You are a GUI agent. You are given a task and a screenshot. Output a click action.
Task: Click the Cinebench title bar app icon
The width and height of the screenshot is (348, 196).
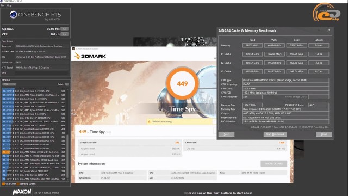[2, 1]
